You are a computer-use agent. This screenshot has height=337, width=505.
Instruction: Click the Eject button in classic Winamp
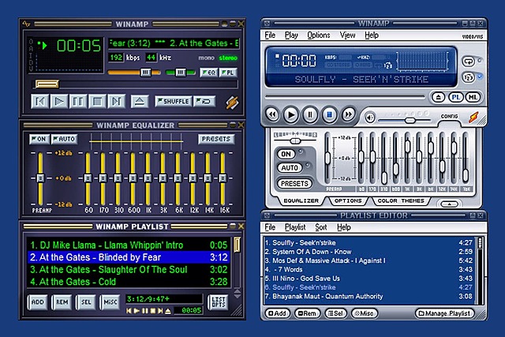pos(140,102)
